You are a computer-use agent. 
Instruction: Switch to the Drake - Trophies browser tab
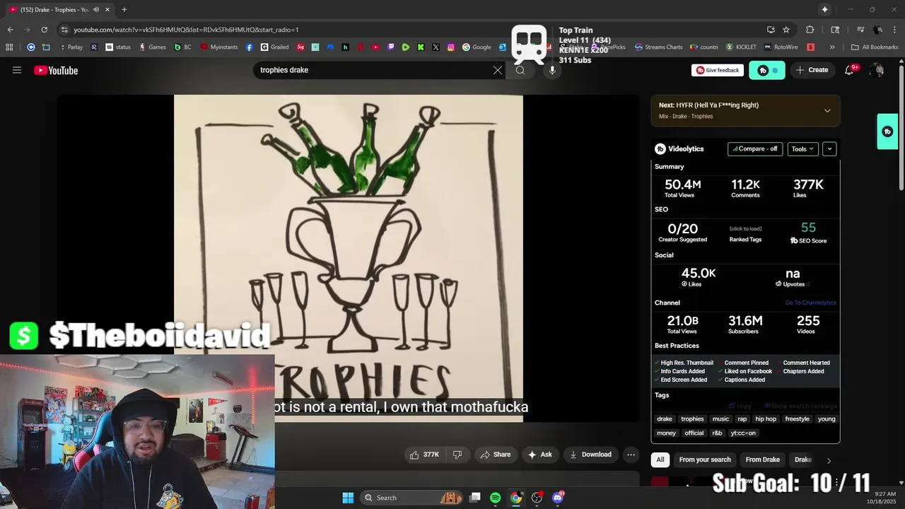[x=60, y=10]
